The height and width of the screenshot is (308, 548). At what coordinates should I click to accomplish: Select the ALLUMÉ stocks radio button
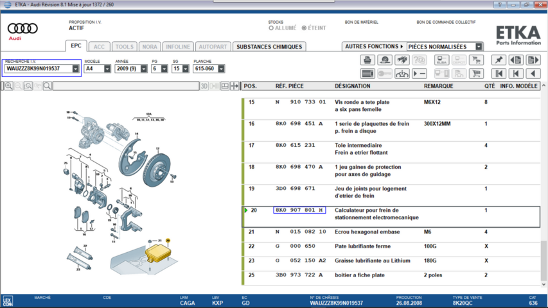pyautogui.click(x=271, y=28)
